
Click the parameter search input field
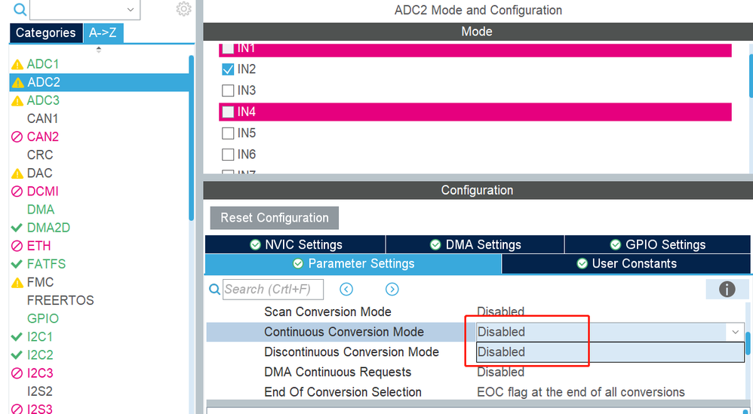click(273, 290)
